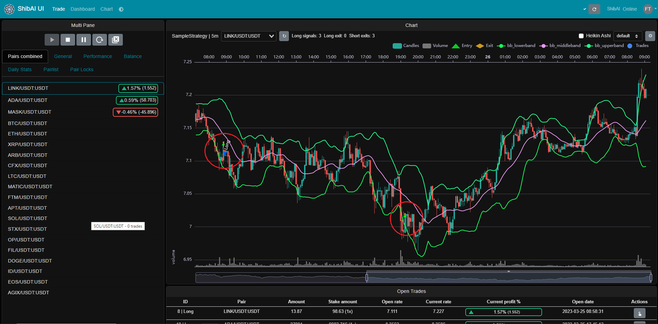The width and height of the screenshot is (658, 324).
Task: Select LTC/USDT:USDT in pair list
Action: click(x=83, y=176)
